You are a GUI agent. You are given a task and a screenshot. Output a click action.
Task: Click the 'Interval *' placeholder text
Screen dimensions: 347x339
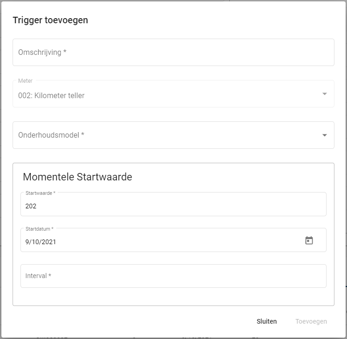[38, 276]
